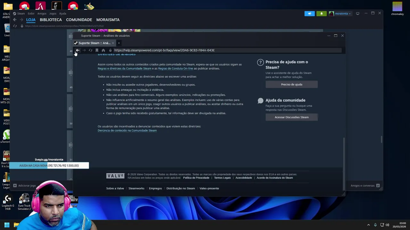This screenshot has width=410, height=230.
Task: Show hidden tray icons chevron
Action: (x=368, y=225)
